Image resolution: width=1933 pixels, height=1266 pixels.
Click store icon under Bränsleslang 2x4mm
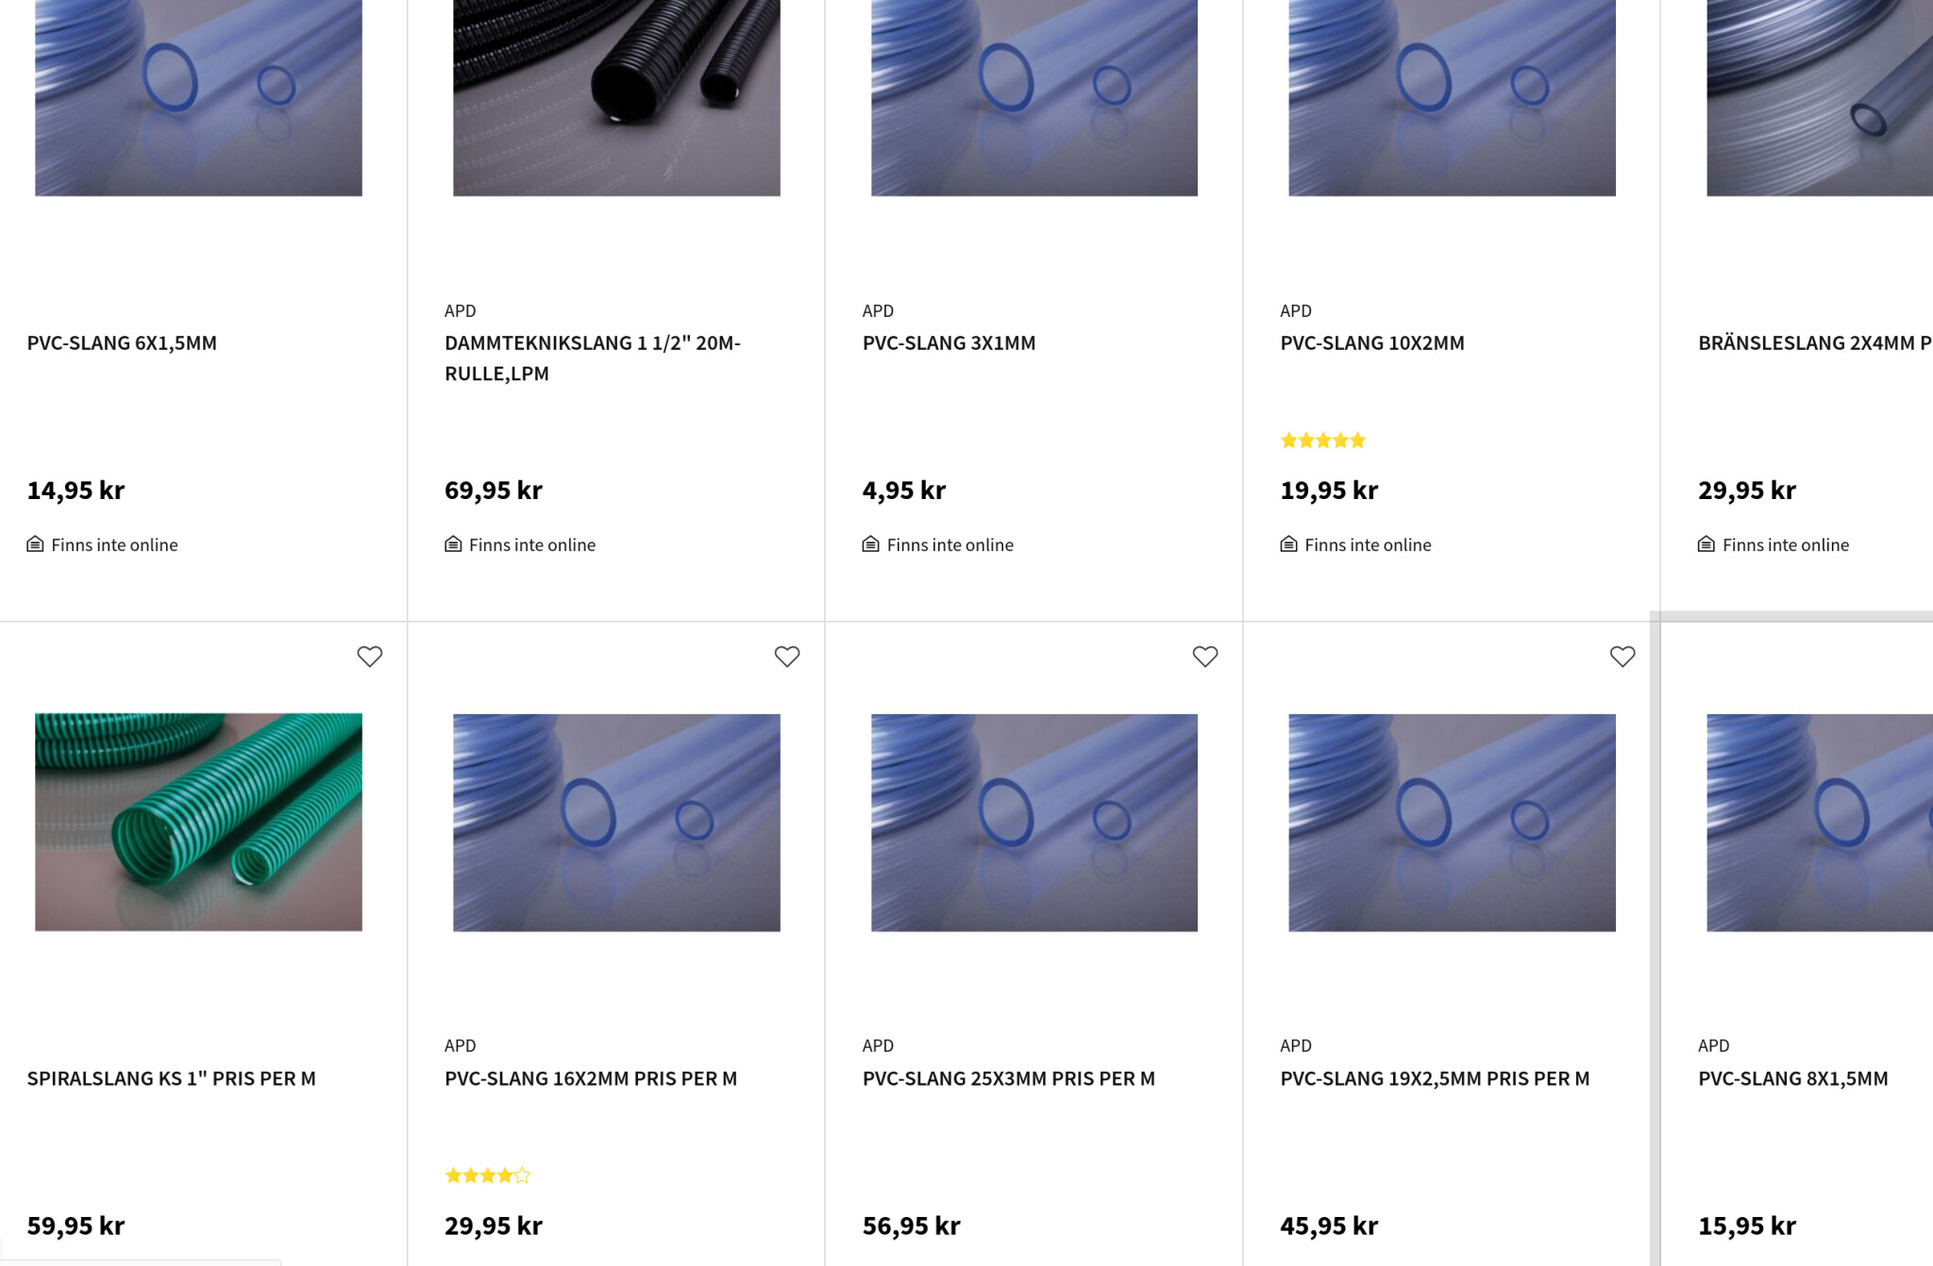click(x=1706, y=544)
